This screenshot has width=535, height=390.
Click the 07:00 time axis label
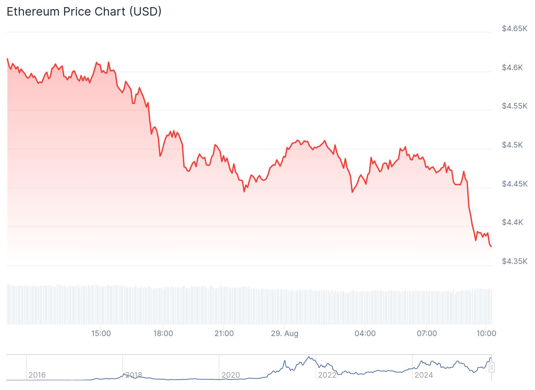point(427,333)
